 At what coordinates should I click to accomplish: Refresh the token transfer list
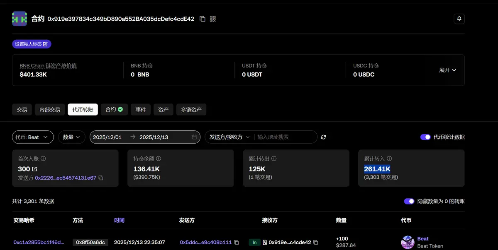(x=323, y=137)
